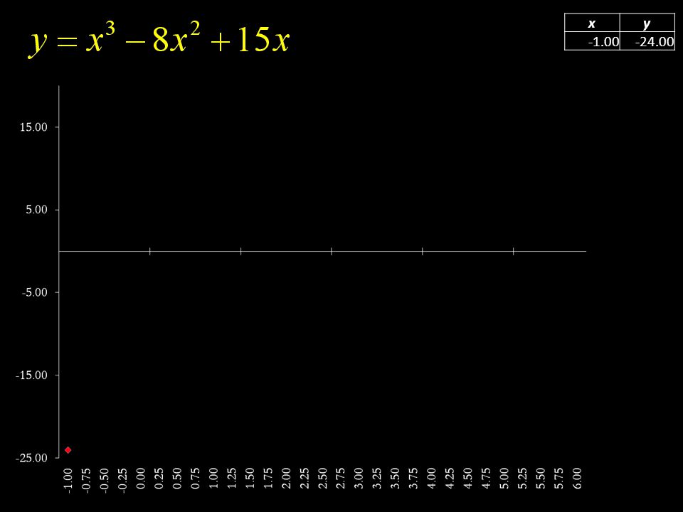Click the 6.00 x-axis label
This screenshot has width=683, height=512.
pos(577,478)
